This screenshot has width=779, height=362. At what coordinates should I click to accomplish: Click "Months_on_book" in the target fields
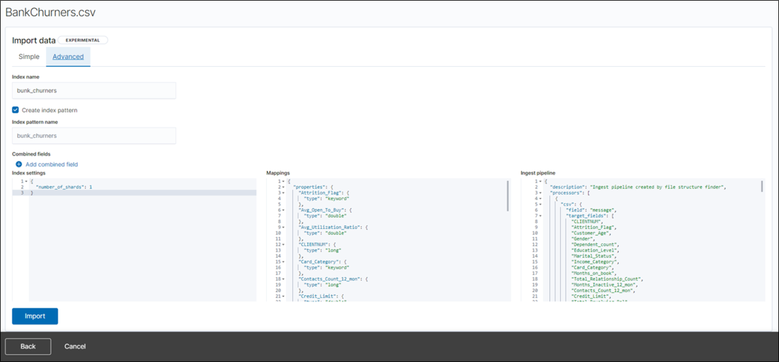[x=594, y=273]
